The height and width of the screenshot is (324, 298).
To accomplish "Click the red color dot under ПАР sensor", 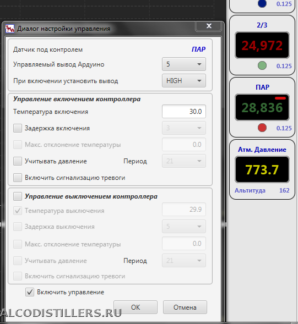I will [x=262, y=128].
